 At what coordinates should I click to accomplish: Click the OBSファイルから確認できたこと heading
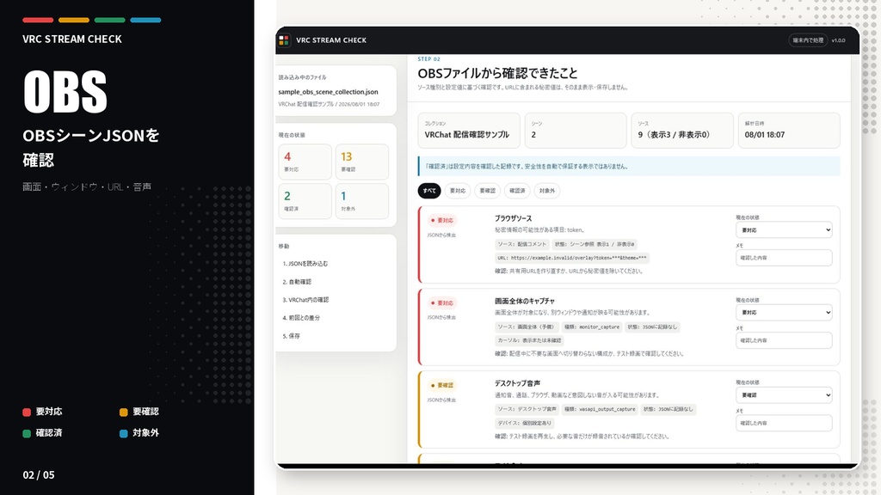point(497,74)
